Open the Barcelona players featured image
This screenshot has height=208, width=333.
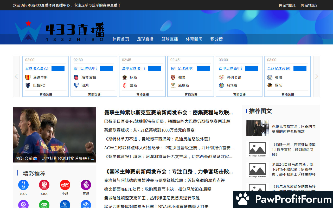[x=55, y=135]
